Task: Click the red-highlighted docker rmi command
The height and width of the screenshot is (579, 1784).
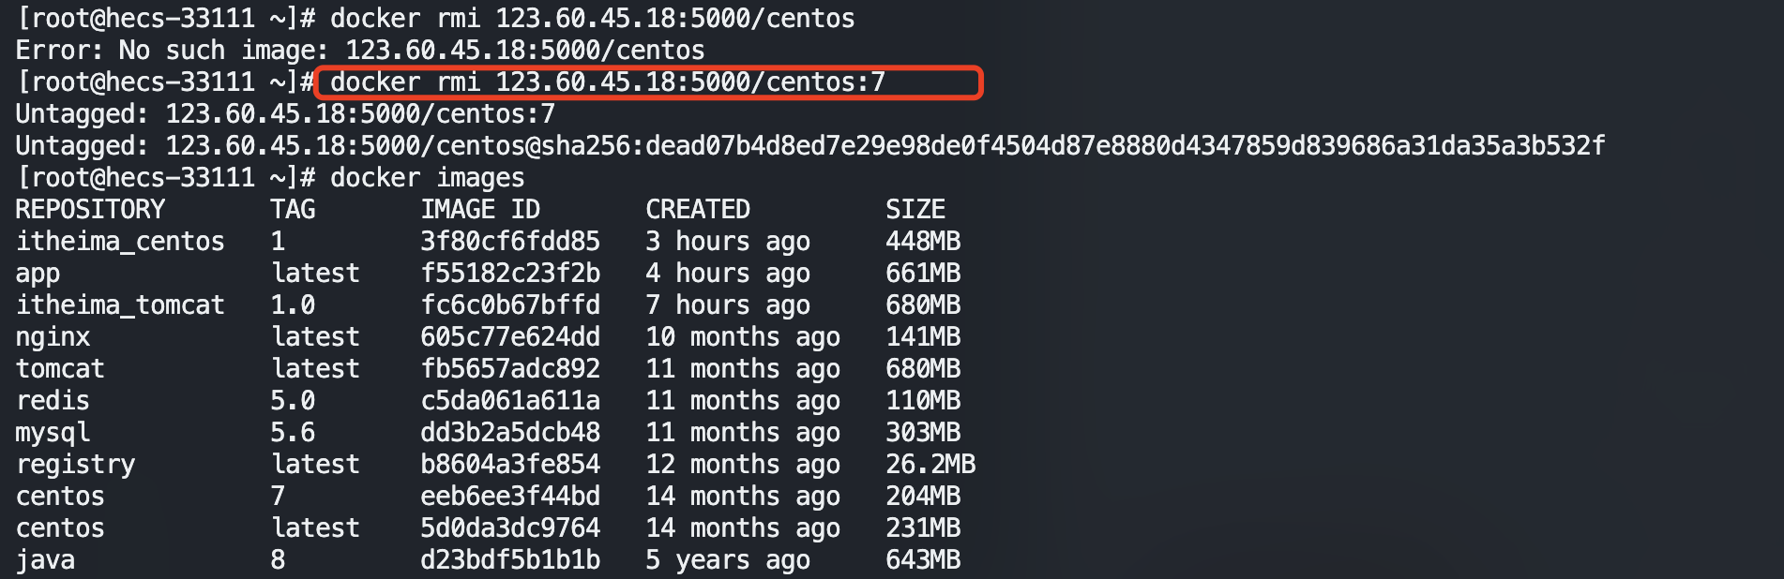Action: [607, 82]
